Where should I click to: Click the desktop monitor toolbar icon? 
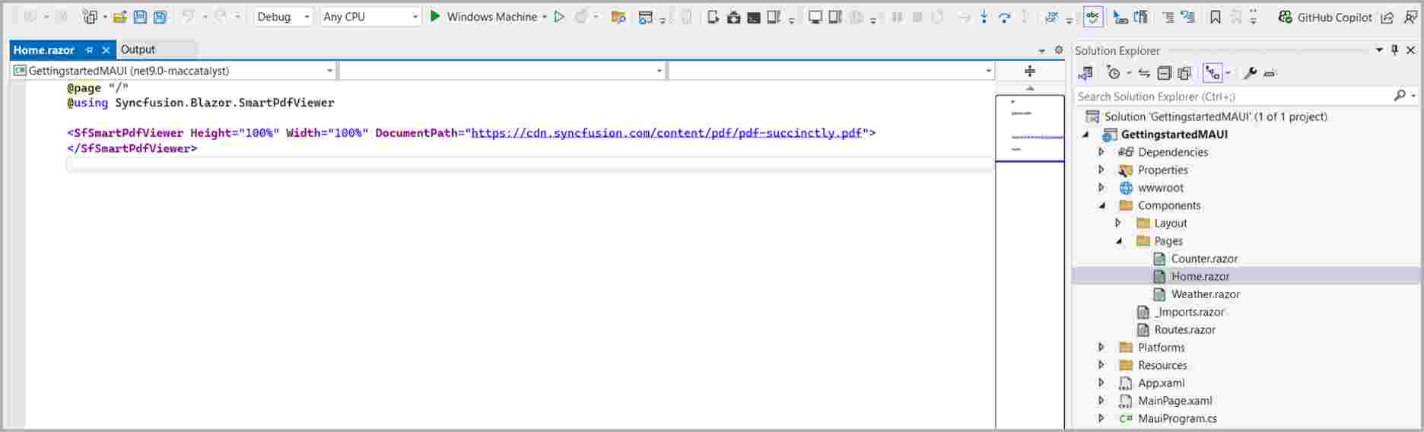815,17
